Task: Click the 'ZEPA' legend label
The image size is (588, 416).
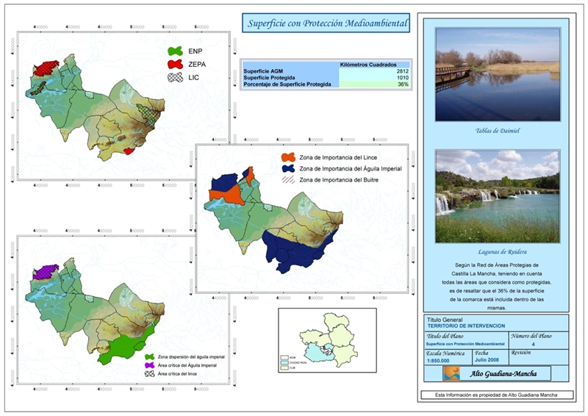Action: tap(197, 65)
